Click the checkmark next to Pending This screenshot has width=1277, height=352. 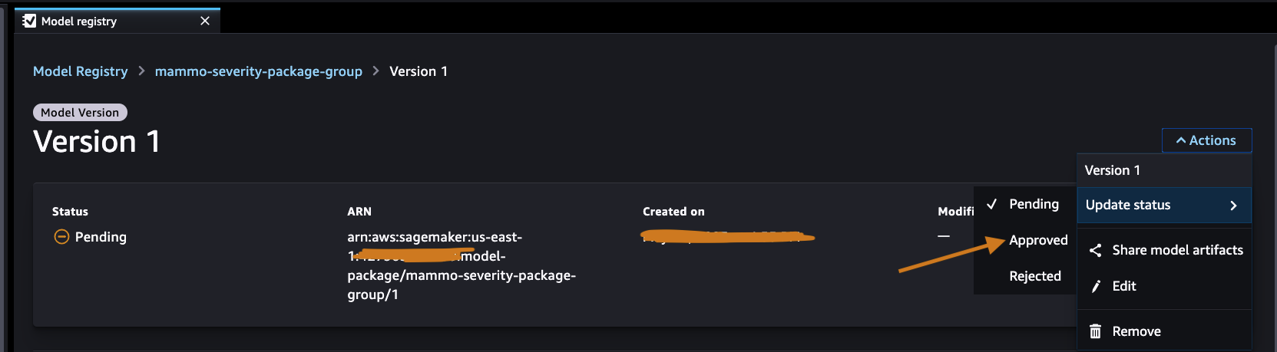(x=991, y=204)
